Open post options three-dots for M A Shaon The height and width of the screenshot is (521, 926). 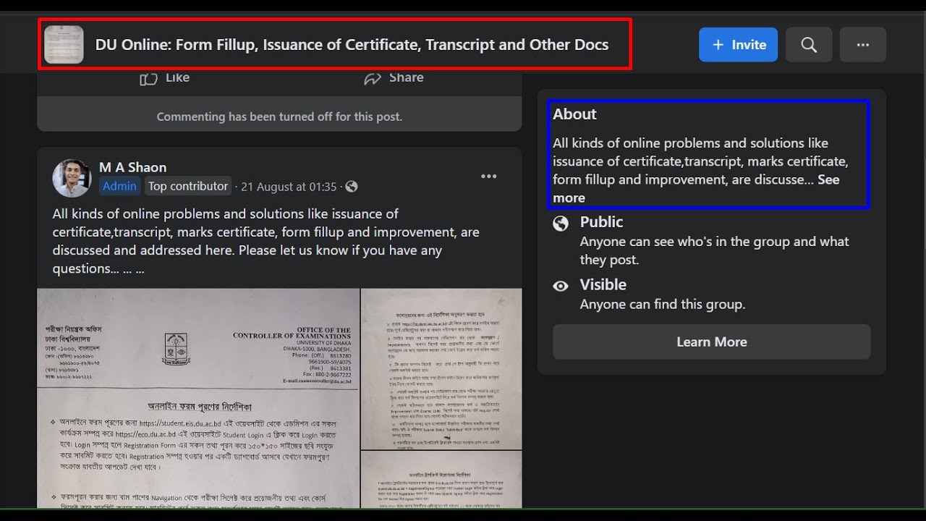pyautogui.click(x=489, y=177)
